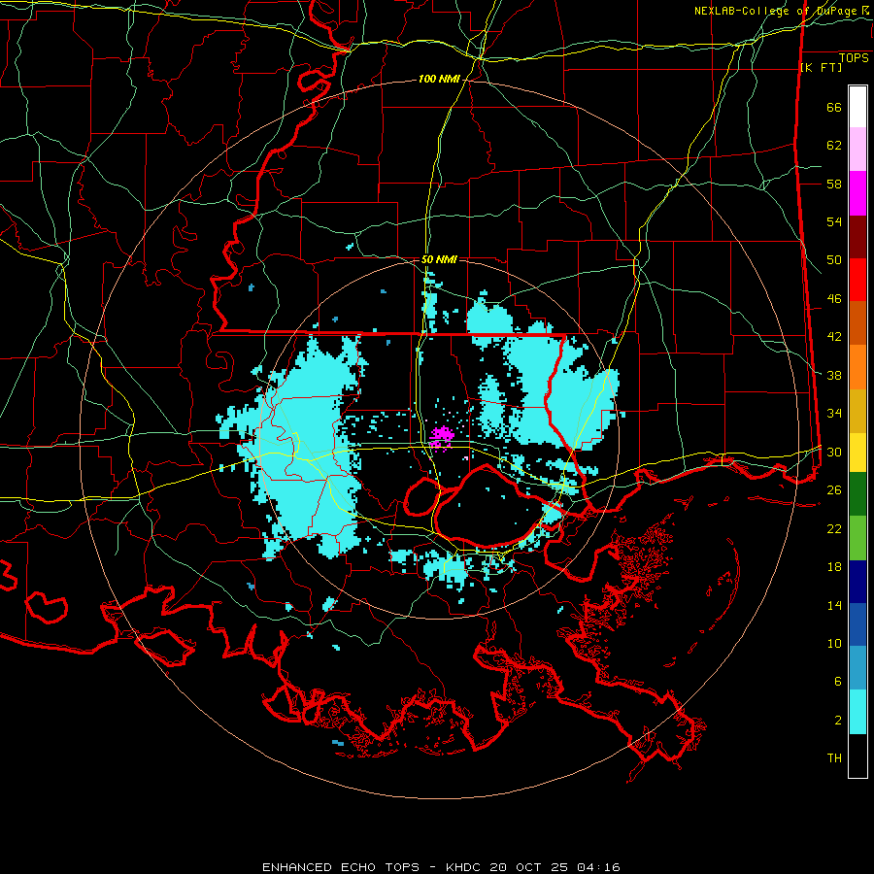This screenshot has width=874, height=874.
Task: Click the light pink 62 kft legend swatch
Action: click(857, 149)
